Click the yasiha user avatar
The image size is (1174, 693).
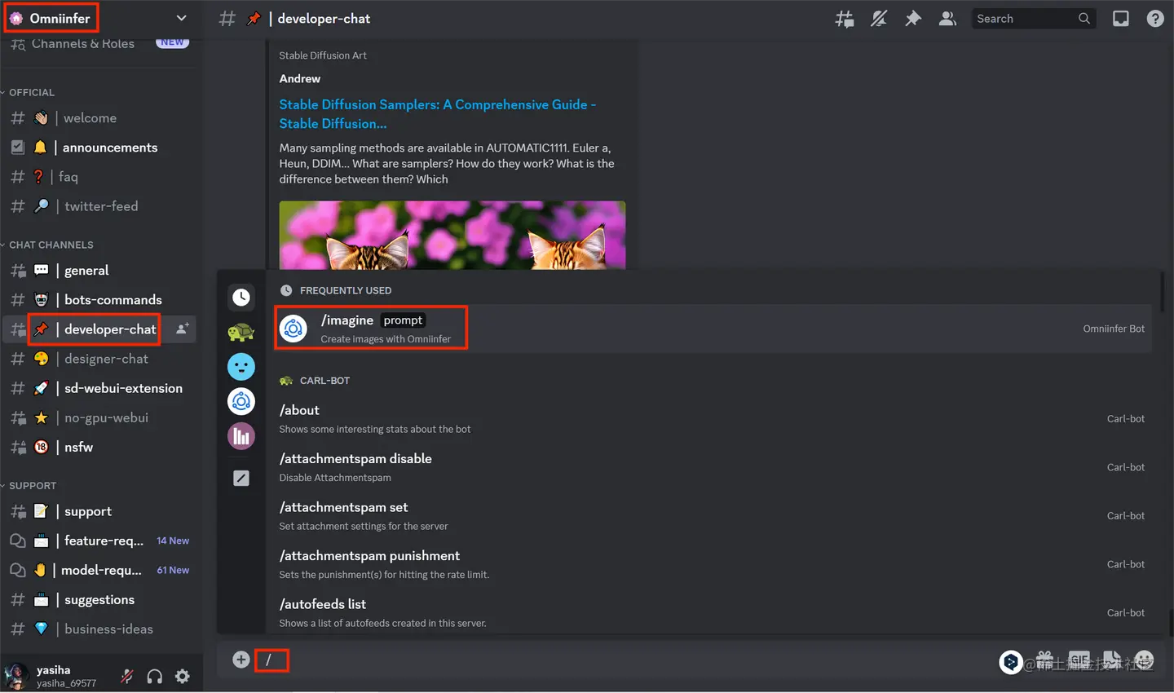click(x=16, y=676)
